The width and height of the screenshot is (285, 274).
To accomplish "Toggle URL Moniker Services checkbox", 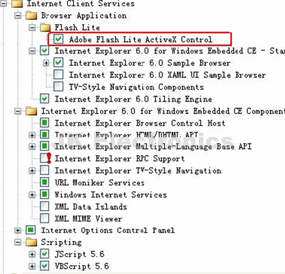I will [45, 182].
